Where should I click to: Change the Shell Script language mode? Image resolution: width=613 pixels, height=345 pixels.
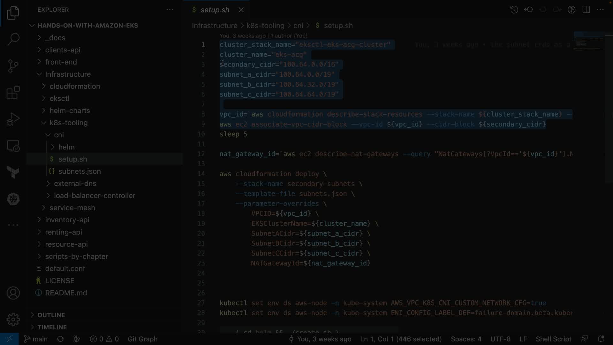tap(553, 339)
